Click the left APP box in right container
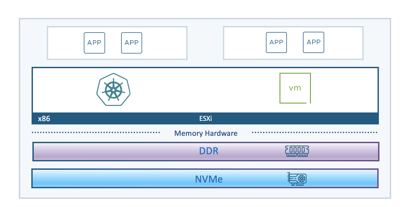 tap(276, 42)
